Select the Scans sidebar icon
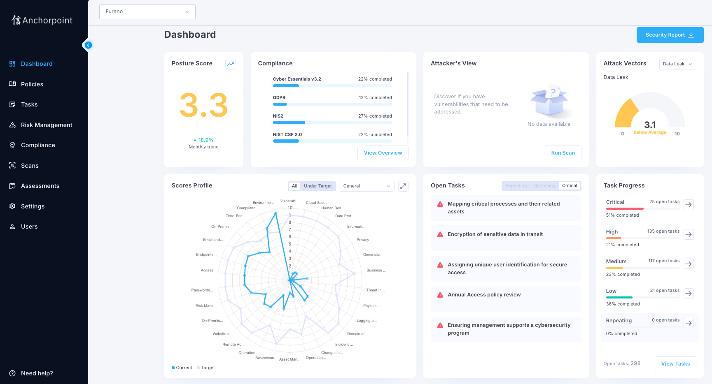This screenshot has height=384, width=712. (13, 165)
